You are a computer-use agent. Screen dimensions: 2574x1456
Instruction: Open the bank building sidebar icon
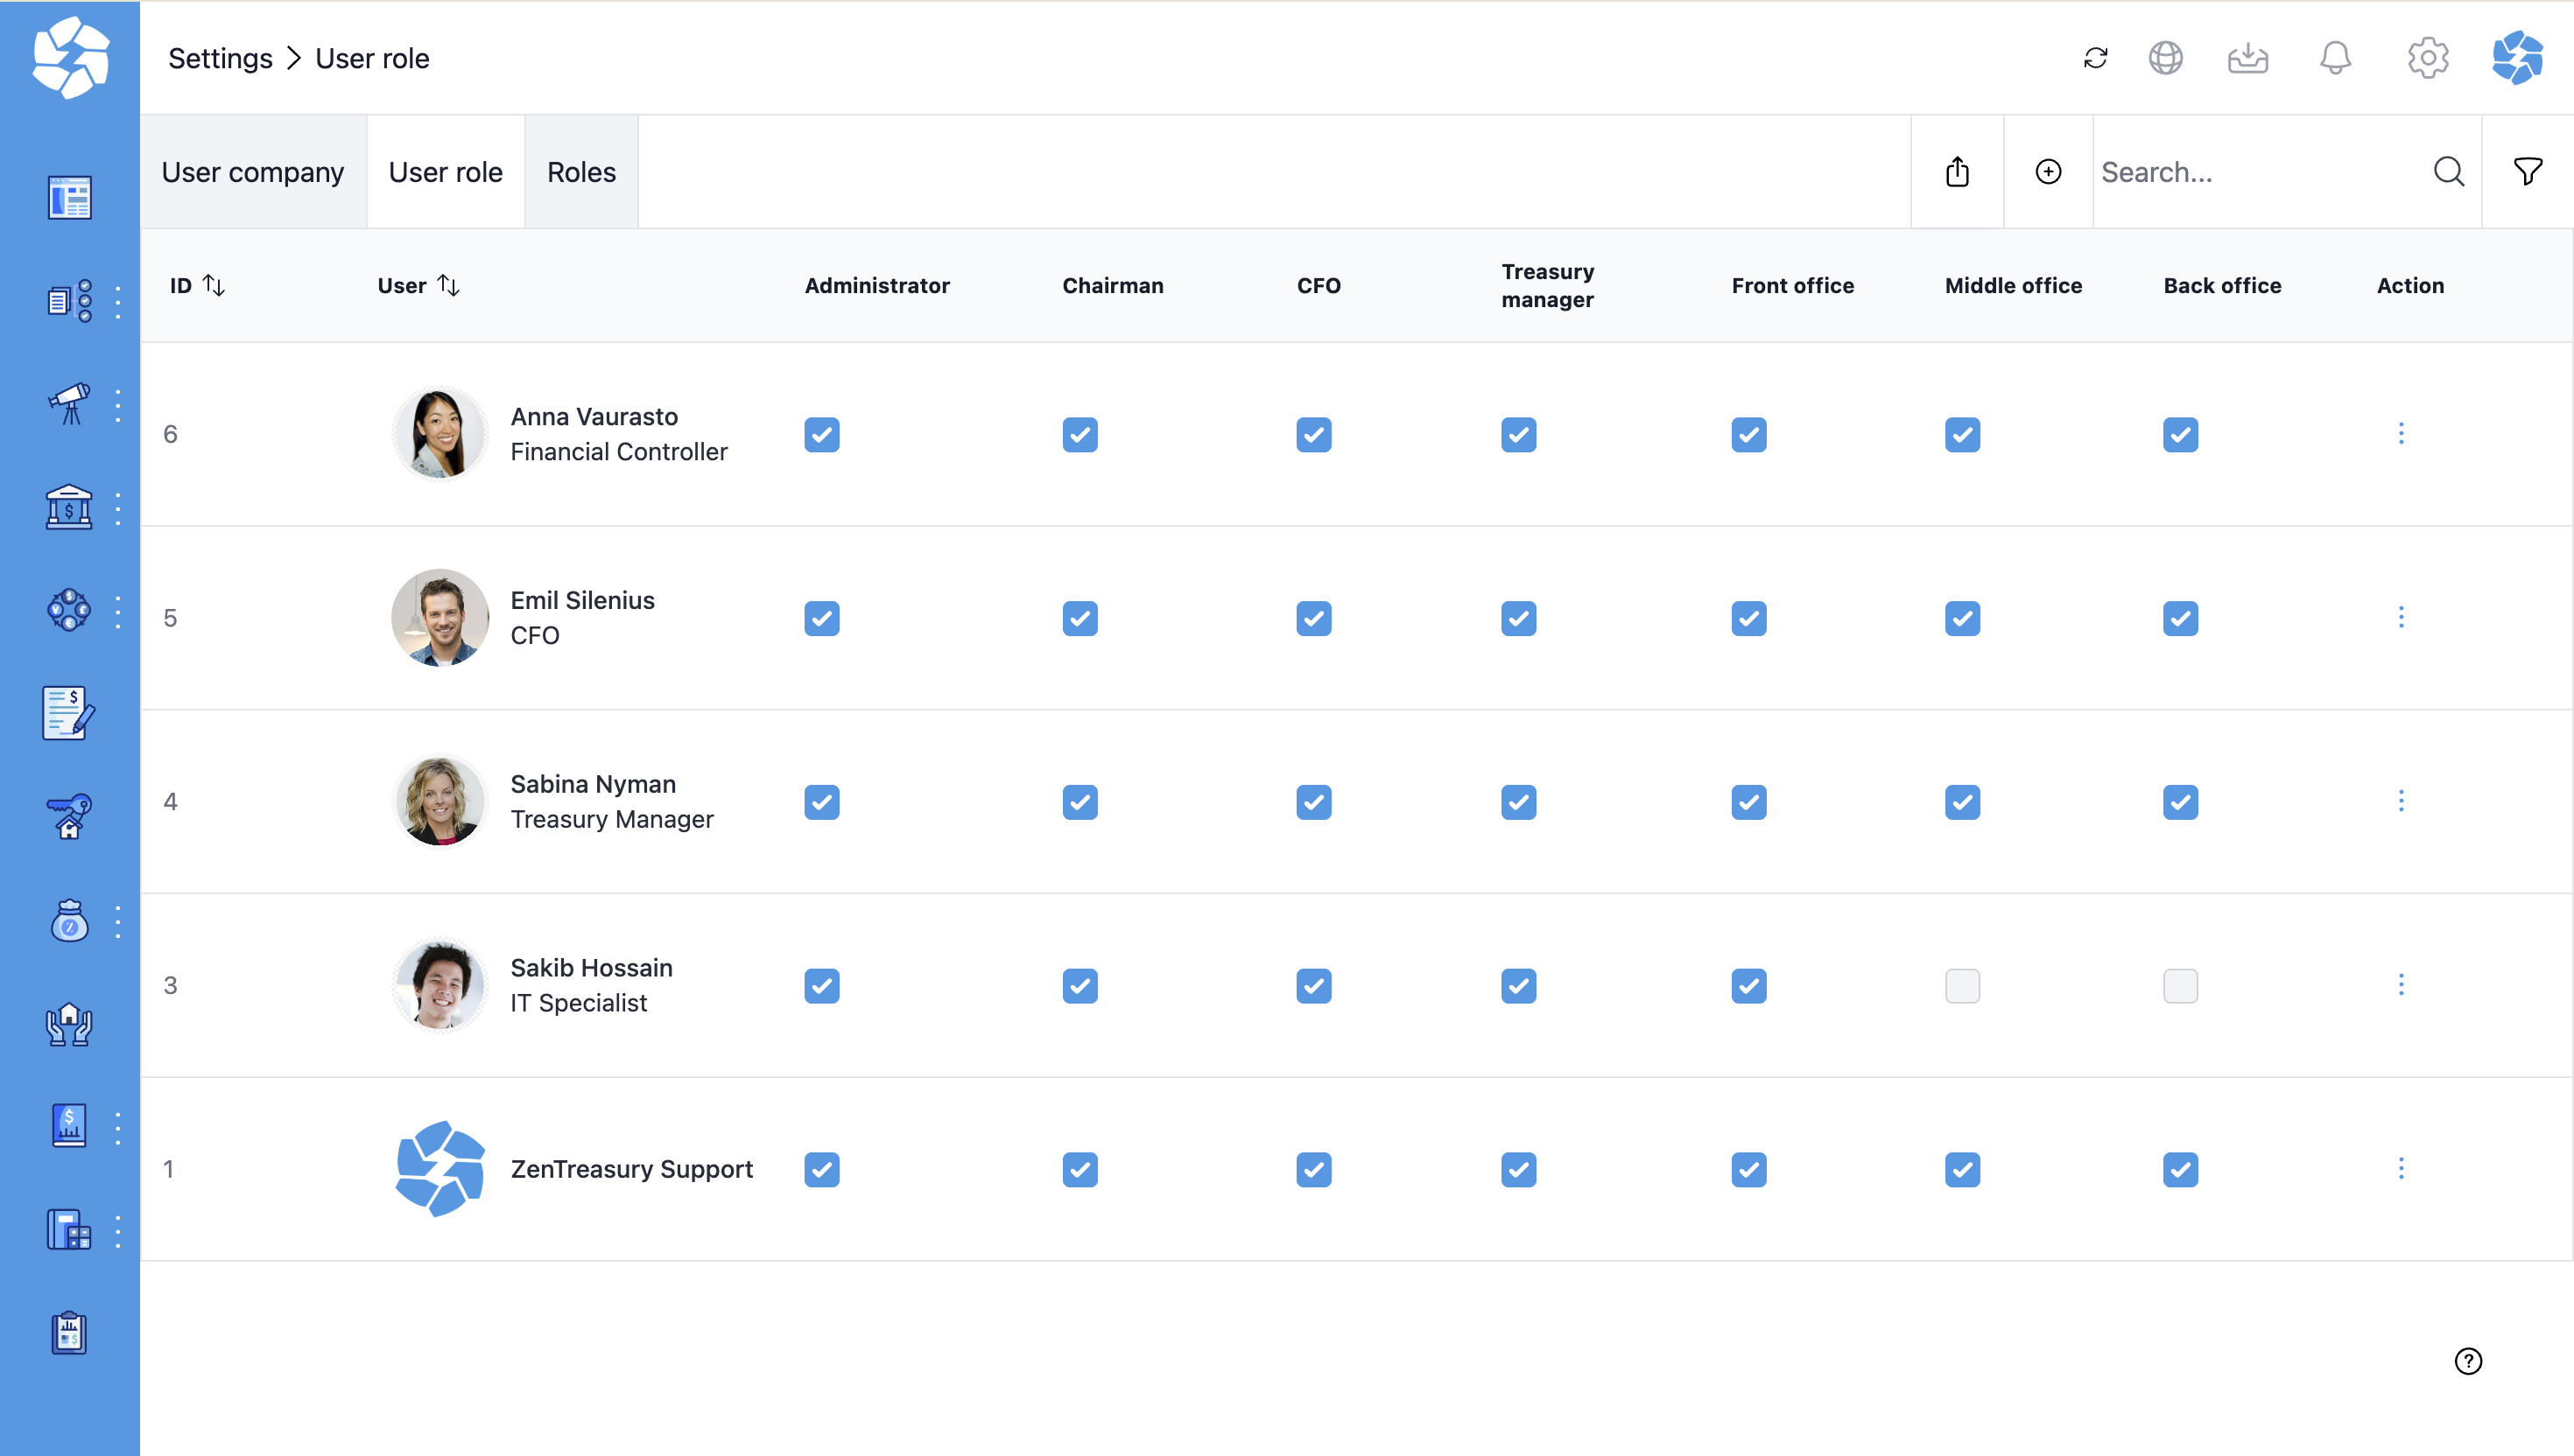point(69,508)
